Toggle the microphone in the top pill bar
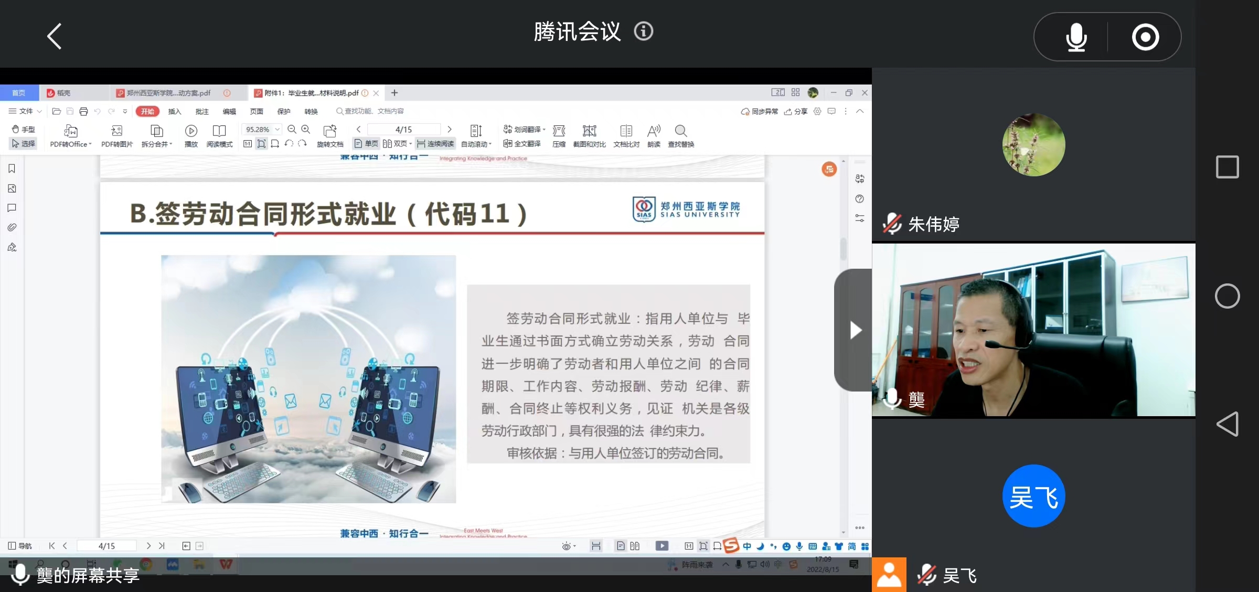 (1076, 37)
